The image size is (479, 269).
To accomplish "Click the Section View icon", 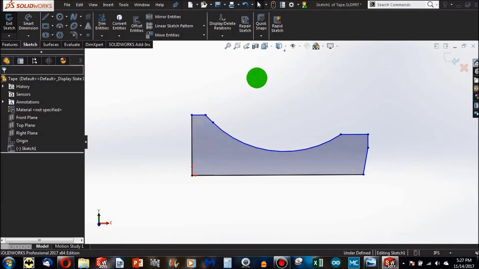I will point(255,46).
